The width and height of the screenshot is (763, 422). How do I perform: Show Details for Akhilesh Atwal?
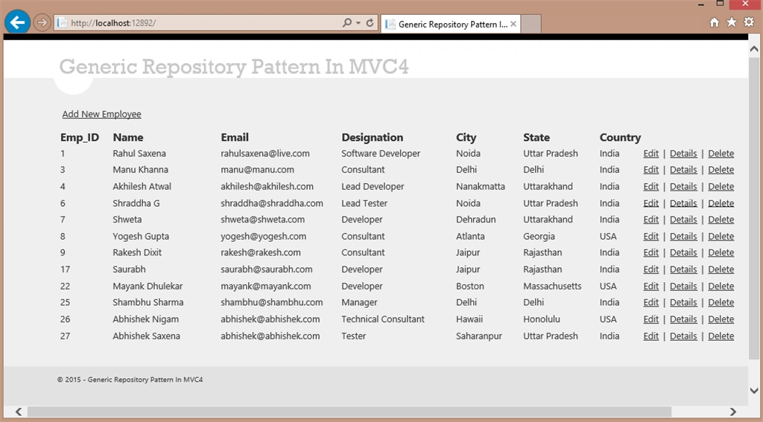pyautogui.click(x=683, y=187)
